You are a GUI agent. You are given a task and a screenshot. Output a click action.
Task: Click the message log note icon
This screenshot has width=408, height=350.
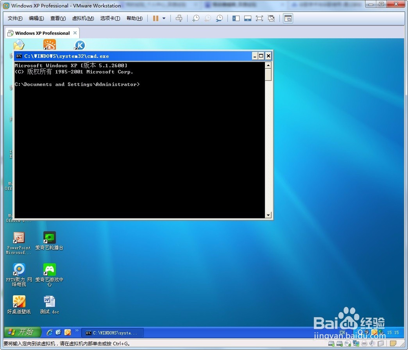coord(393,343)
